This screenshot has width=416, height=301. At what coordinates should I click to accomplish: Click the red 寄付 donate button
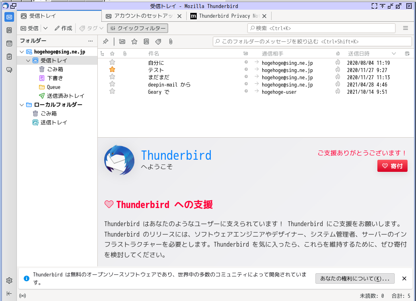392,166
